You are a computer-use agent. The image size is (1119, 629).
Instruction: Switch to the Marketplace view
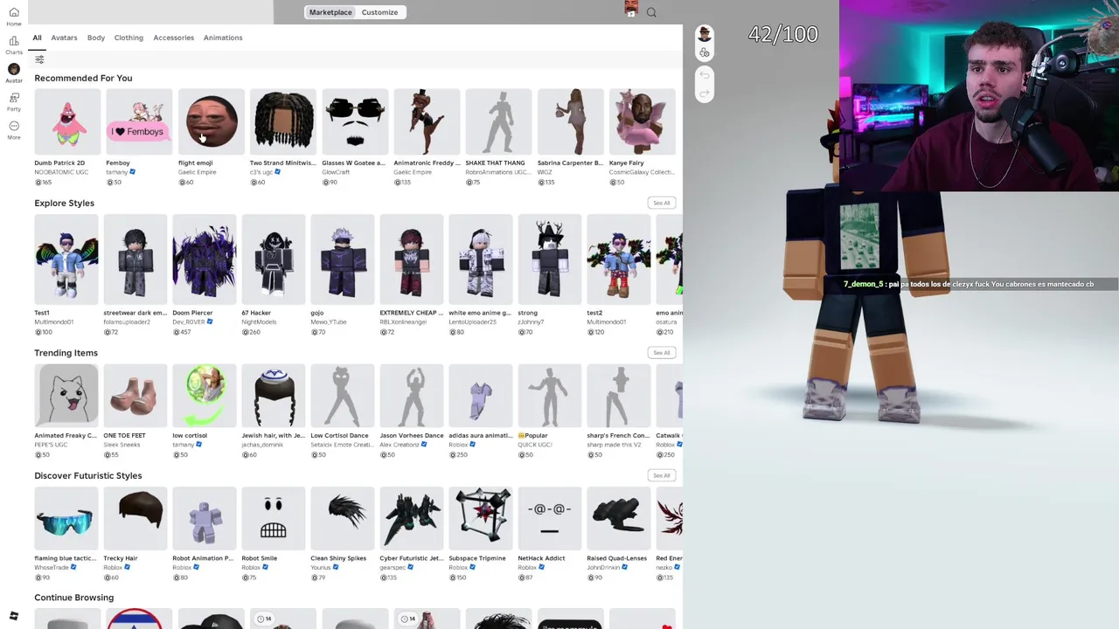point(330,12)
